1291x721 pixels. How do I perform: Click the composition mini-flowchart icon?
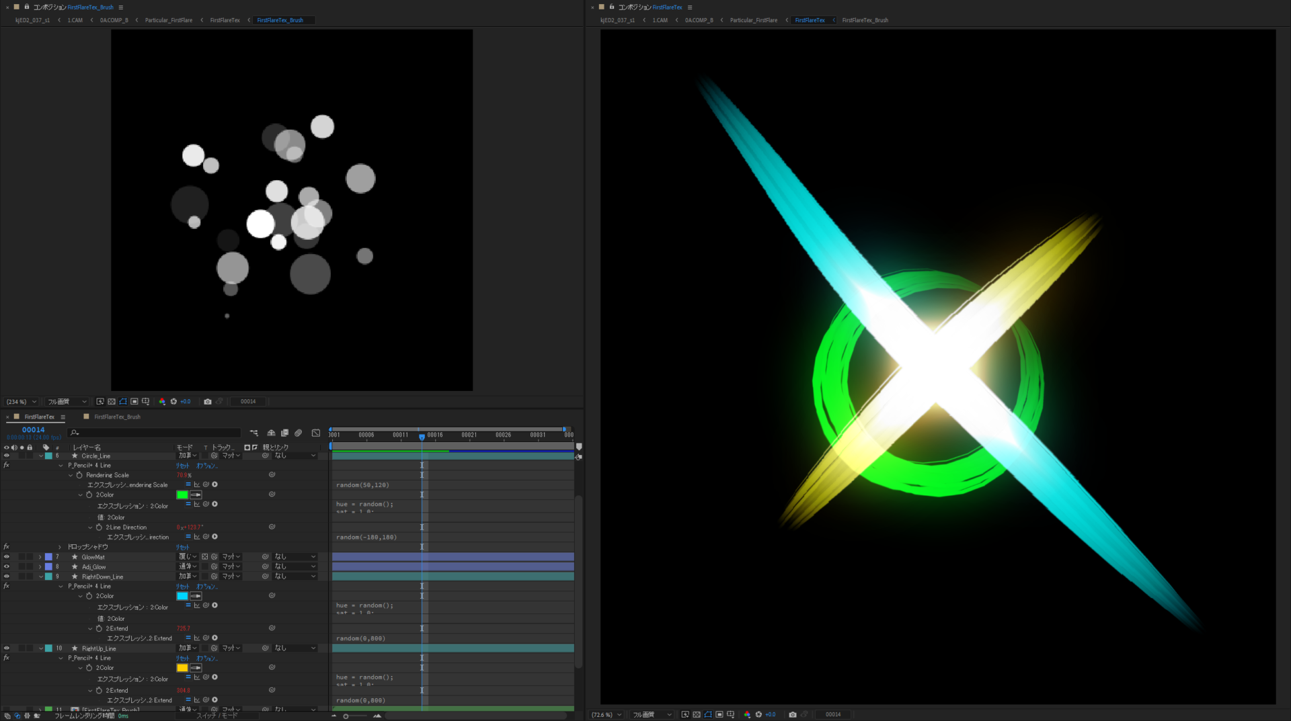tap(253, 433)
